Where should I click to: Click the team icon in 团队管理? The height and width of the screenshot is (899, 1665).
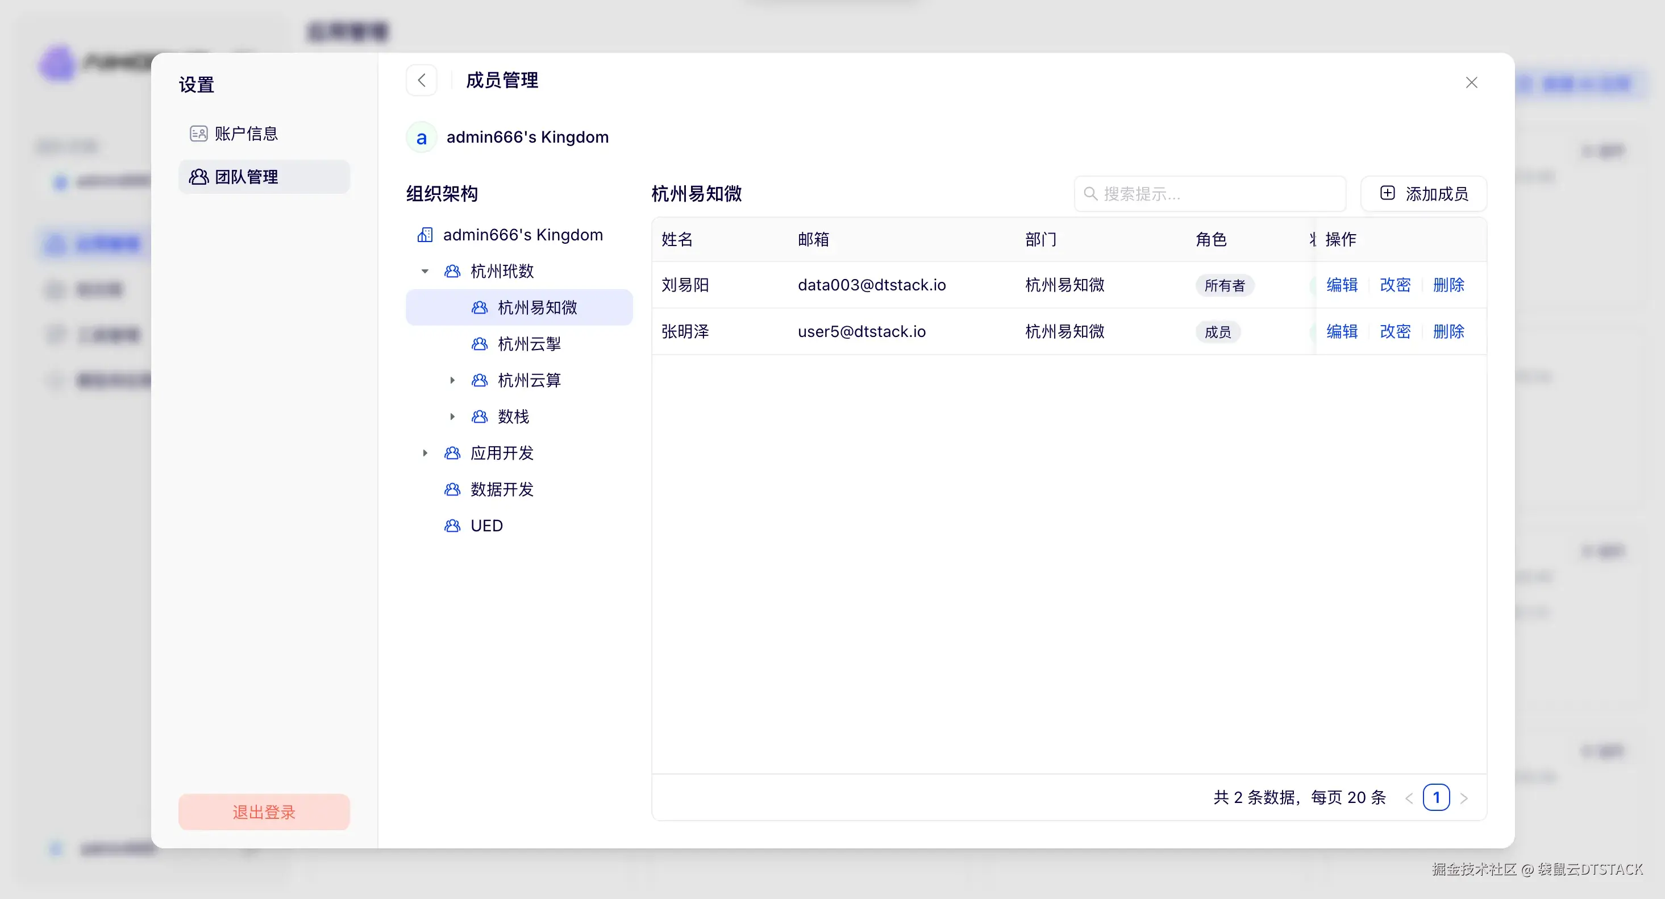[198, 177]
